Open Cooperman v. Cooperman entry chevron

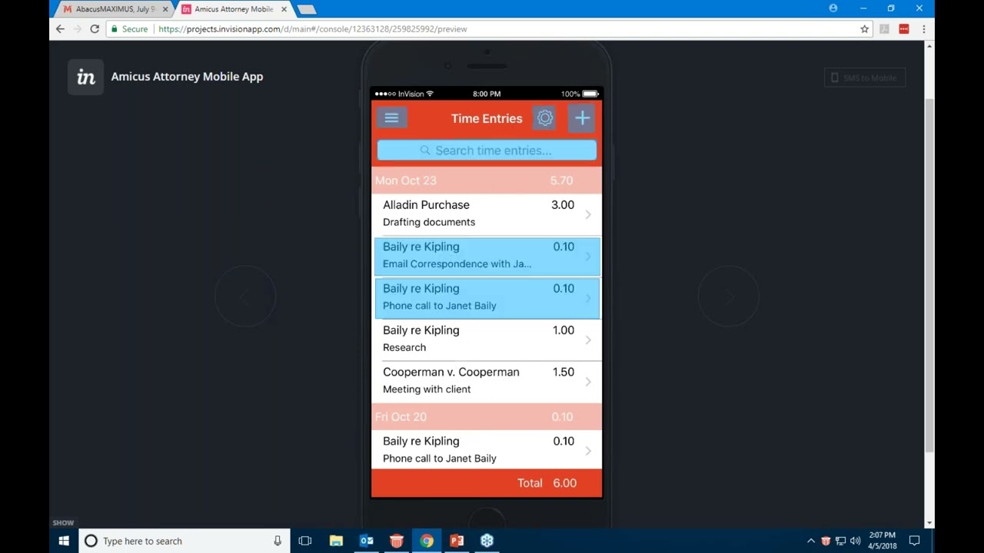pos(588,382)
